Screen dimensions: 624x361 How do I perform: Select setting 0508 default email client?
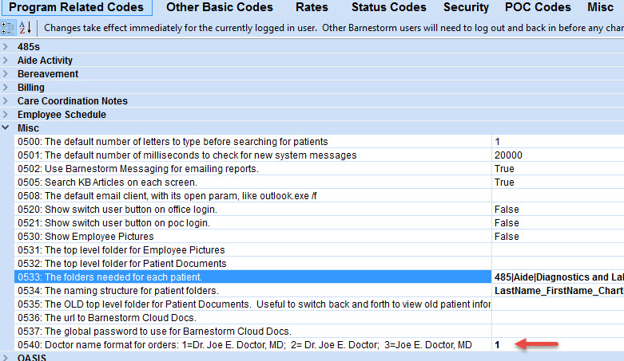coord(252,195)
